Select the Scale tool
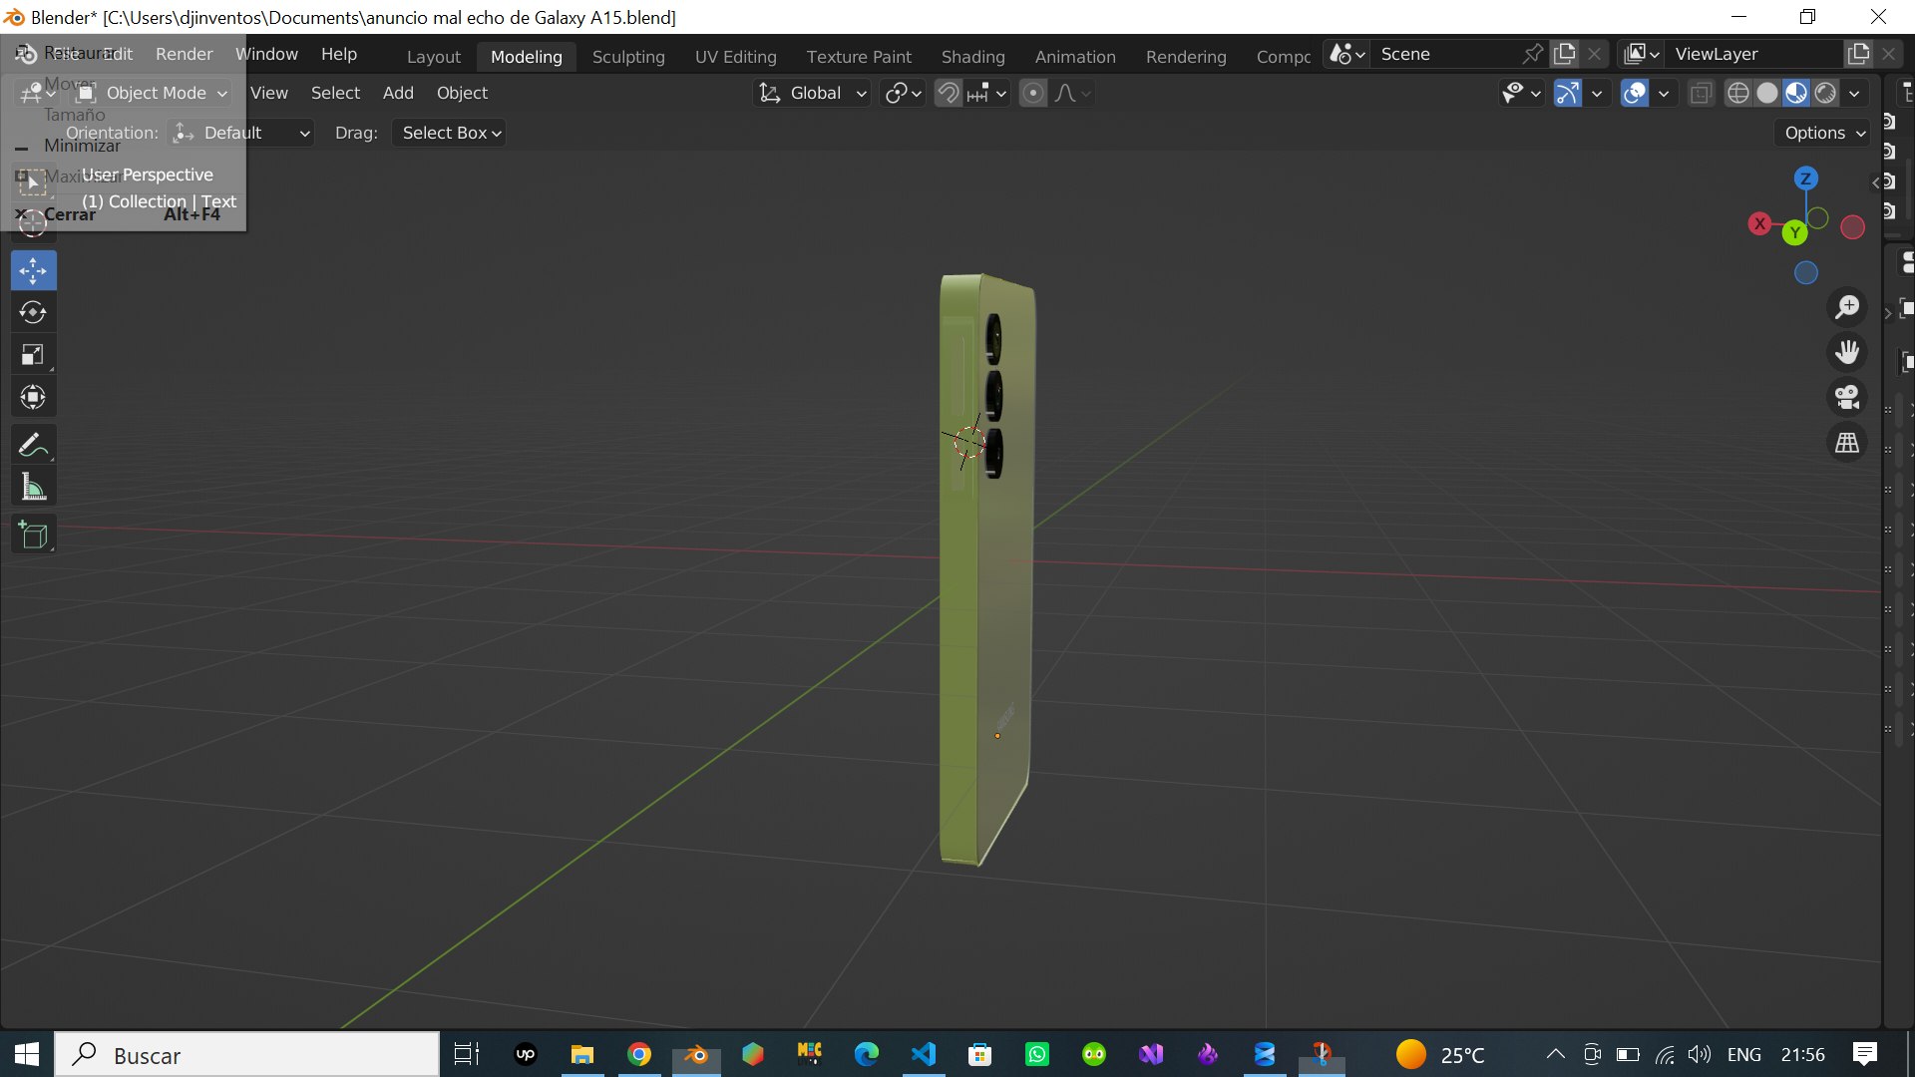The image size is (1915, 1077). tap(33, 355)
